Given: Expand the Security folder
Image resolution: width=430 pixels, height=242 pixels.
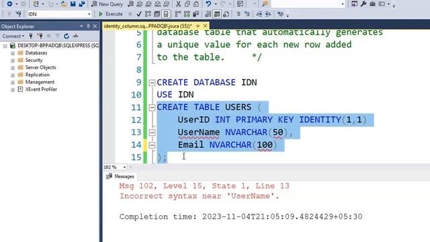Looking at the screenshot, I should click(13, 61).
